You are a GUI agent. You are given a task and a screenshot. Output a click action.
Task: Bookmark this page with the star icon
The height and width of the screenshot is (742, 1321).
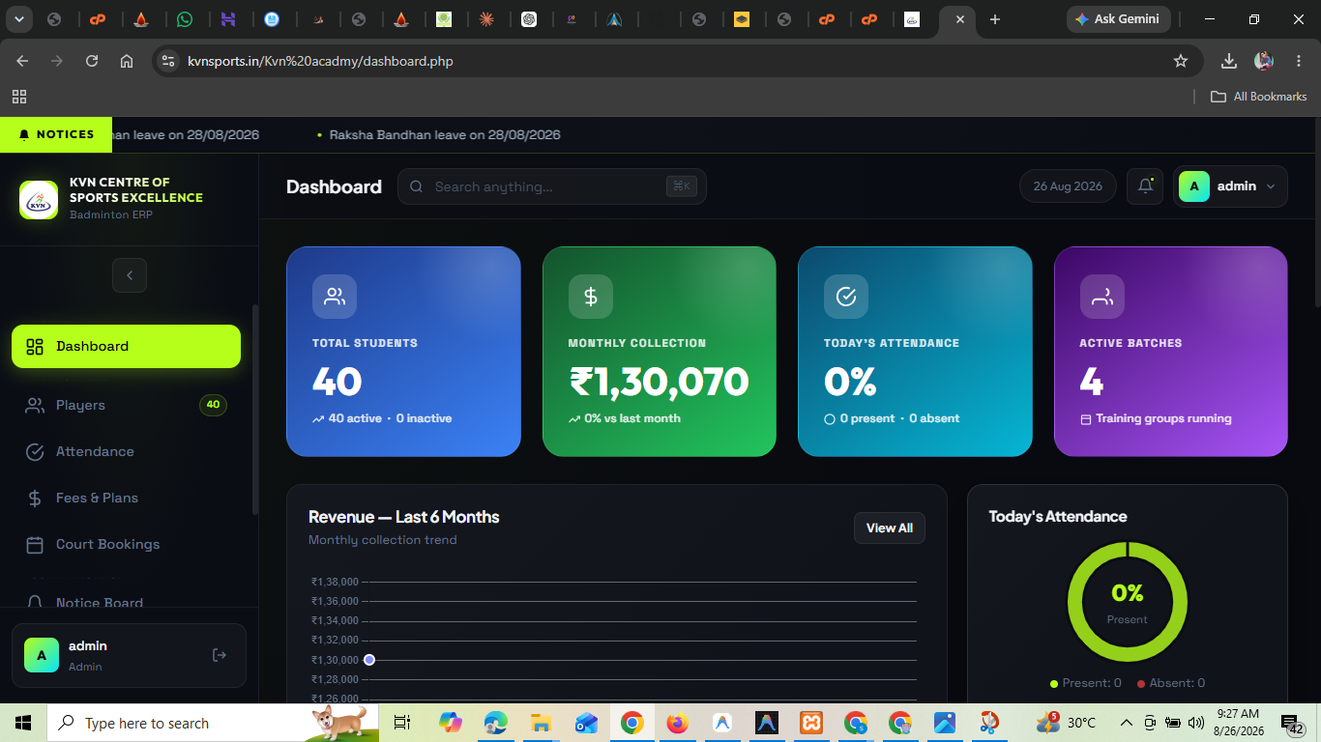tap(1181, 61)
